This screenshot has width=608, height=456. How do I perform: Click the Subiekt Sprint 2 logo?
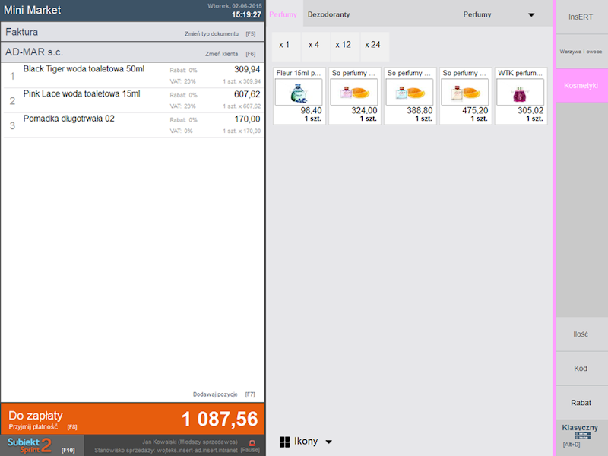click(x=30, y=445)
